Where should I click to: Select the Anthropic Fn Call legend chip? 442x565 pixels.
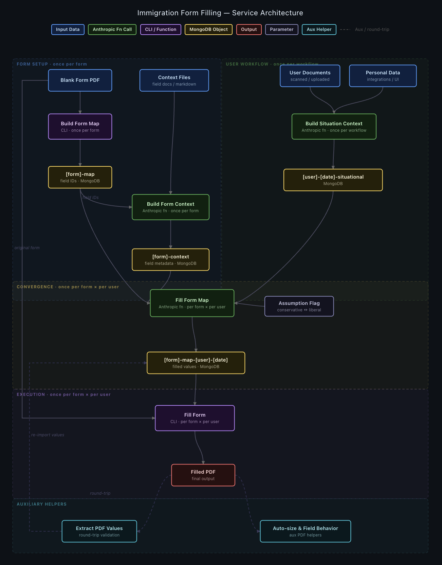click(x=112, y=30)
